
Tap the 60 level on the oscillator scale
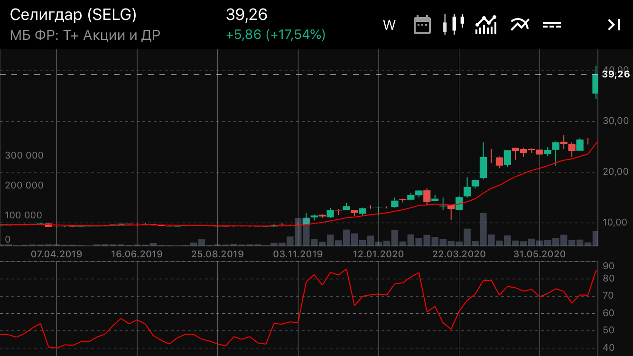609,313
